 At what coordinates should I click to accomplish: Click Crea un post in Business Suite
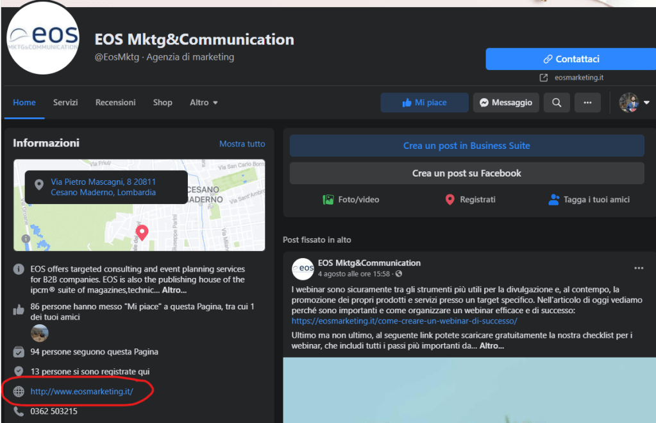click(x=466, y=146)
